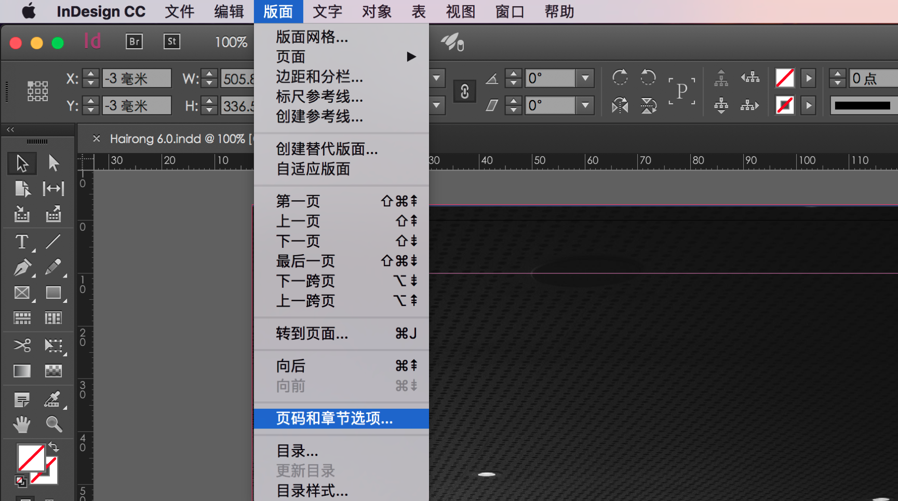This screenshot has height=501, width=898.
Task: Click toolbox fill color box
Action: [x=31, y=458]
